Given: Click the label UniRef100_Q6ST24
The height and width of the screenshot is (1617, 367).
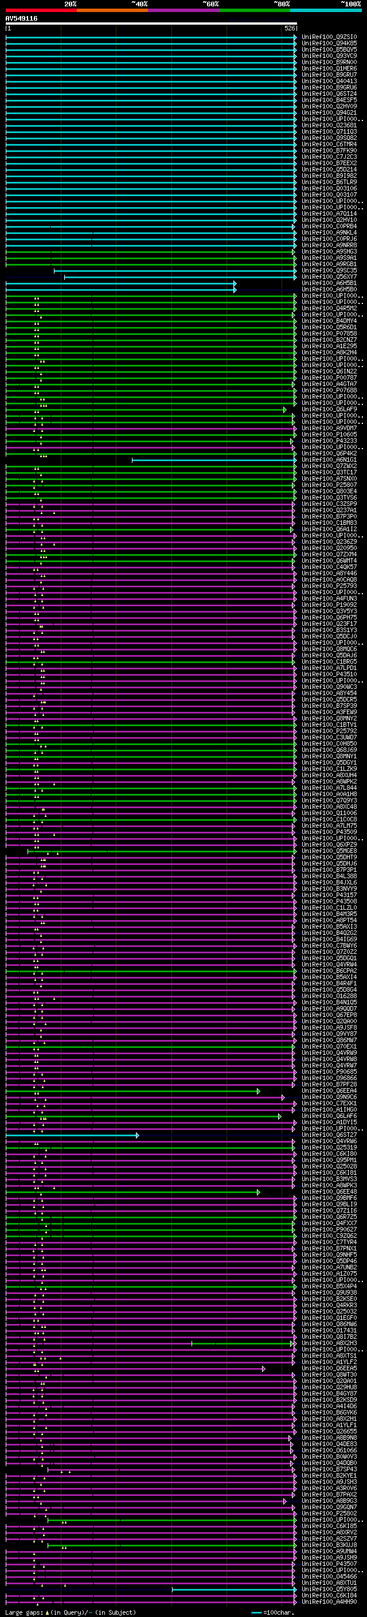Looking at the screenshot, I should pyautogui.click(x=329, y=93).
